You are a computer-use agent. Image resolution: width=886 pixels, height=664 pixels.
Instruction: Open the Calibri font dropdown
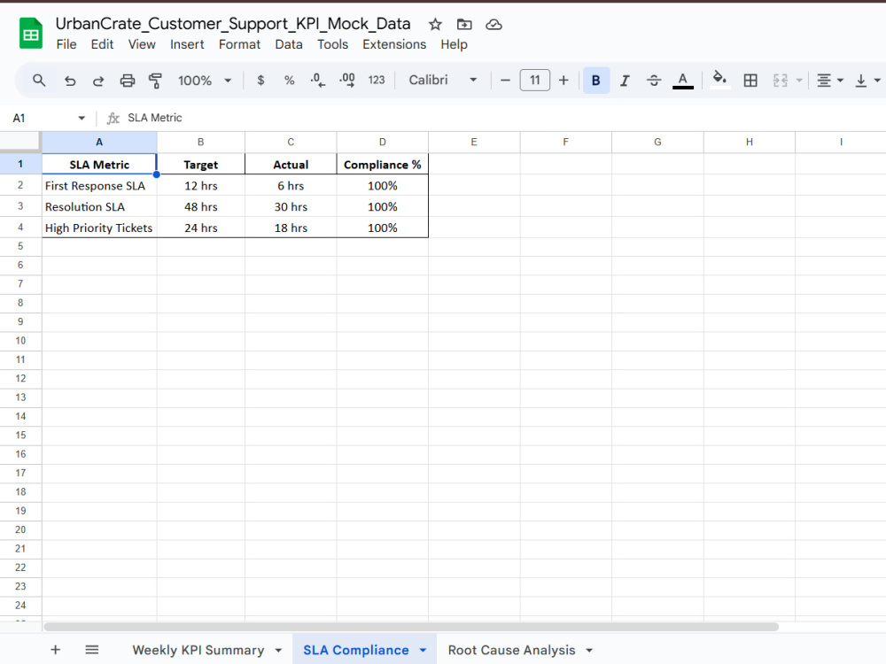[442, 81]
